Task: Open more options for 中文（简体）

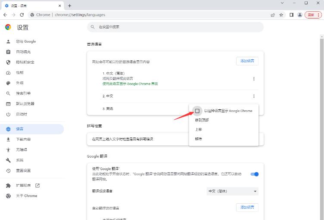Action: tap(254, 79)
